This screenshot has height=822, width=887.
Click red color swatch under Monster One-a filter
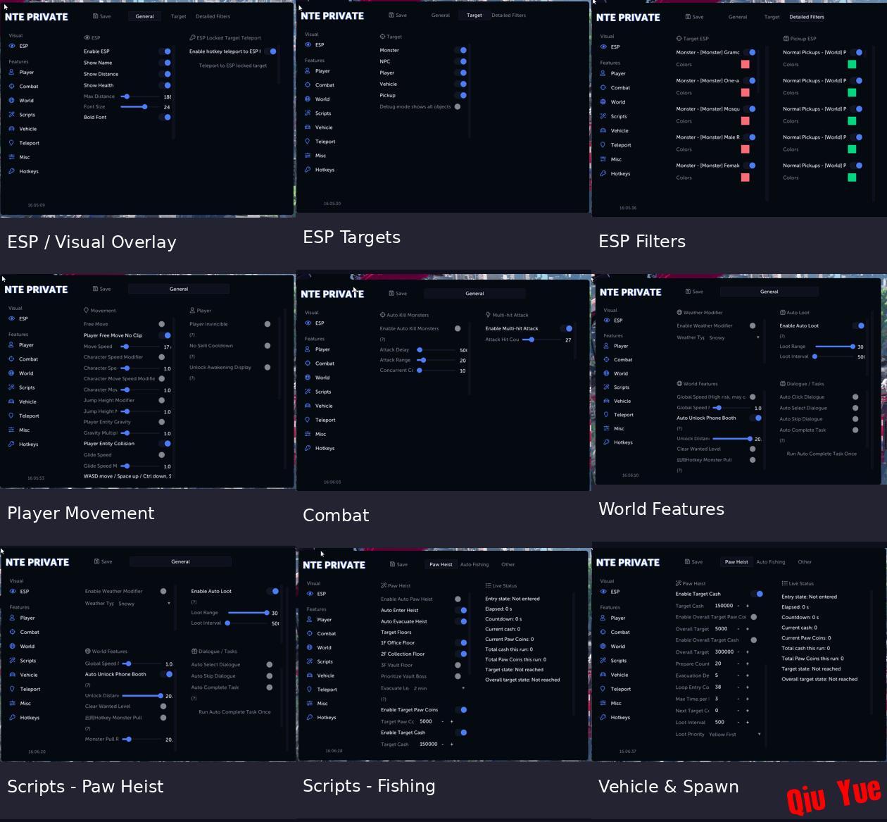click(745, 92)
